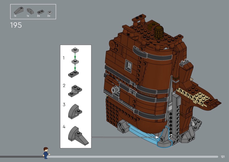Image resolution: width=229 pixels, height=162 pixels.
Task: Click the curved arch brick in parts list
Action: [x=29, y=11]
